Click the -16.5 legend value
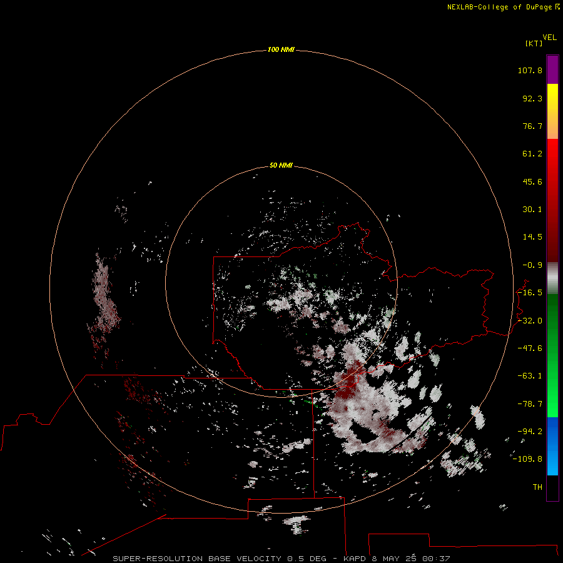 530,293
